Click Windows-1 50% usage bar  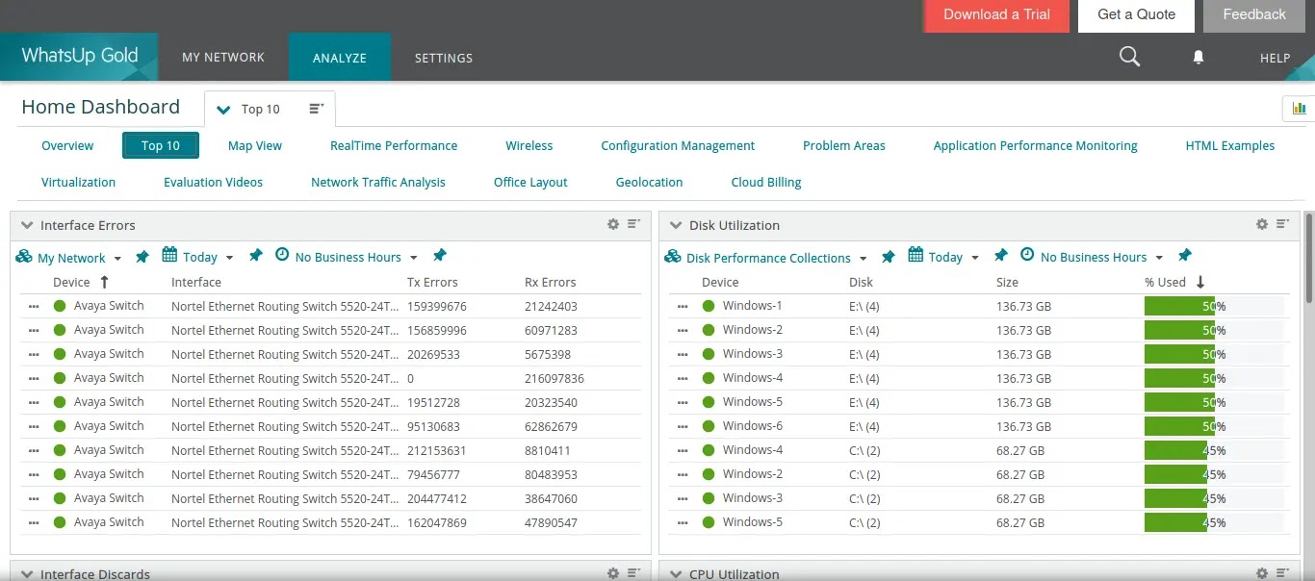1214,306
